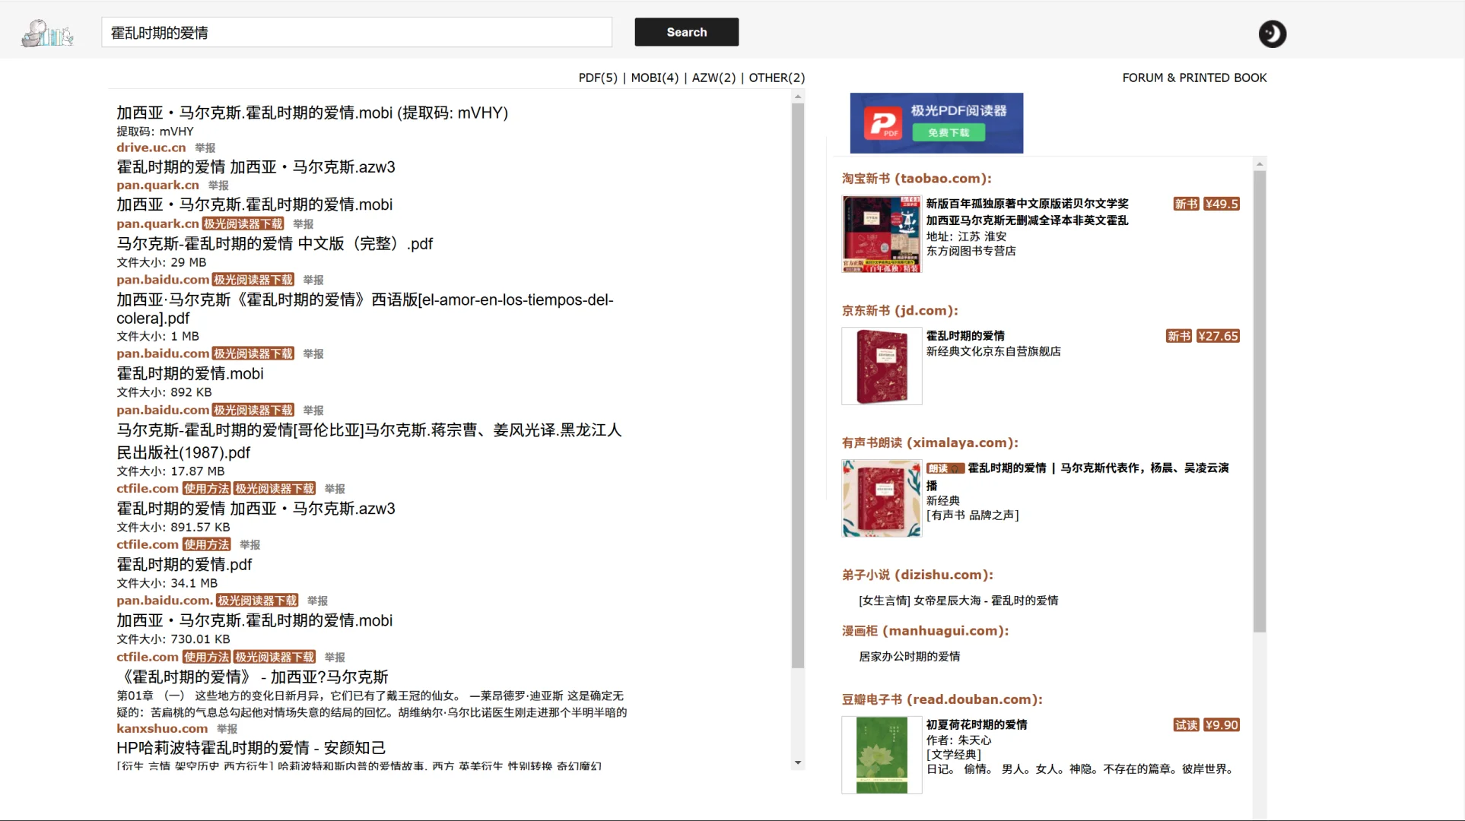Click up arrow of results scrollbar

coord(798,97)
